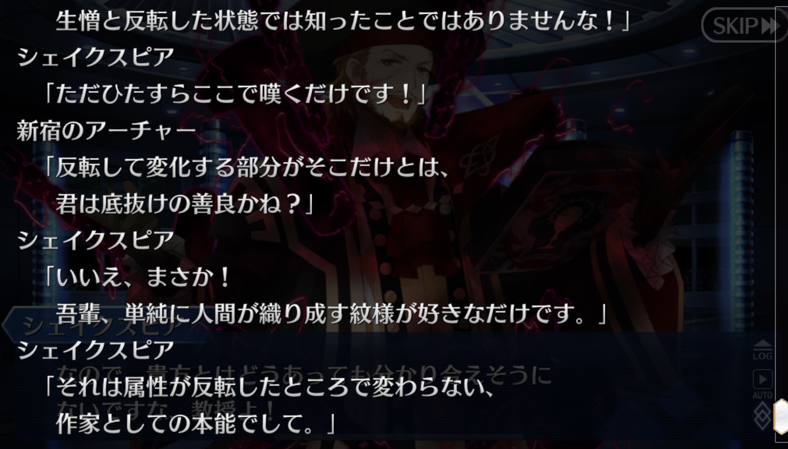Viewport: 788px width, 449px height.
Task: Tap the SKIP button
Action: point(743,25)
